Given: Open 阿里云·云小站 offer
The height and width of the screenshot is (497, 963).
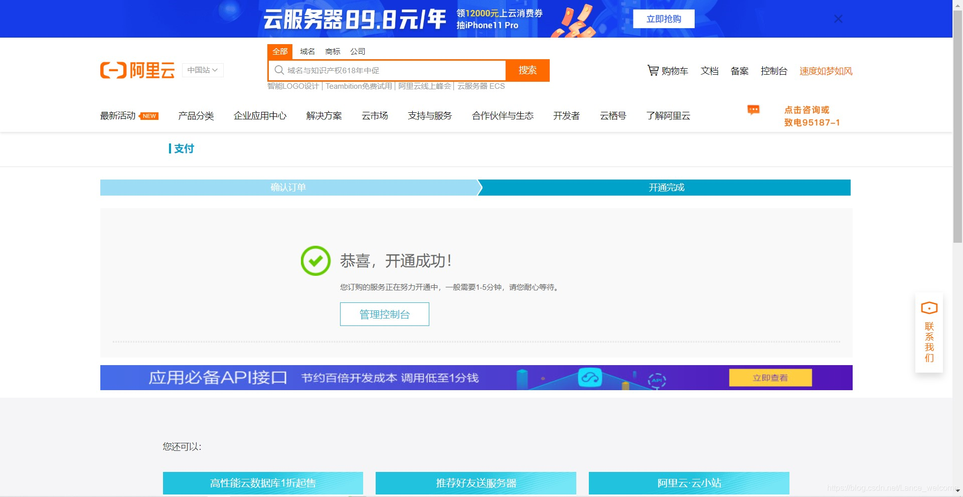Looking at the screenshot, I should (689, 483).
